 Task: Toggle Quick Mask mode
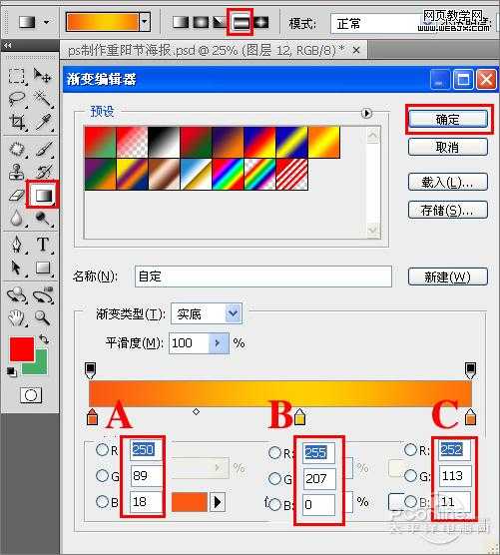pos(31,395)
